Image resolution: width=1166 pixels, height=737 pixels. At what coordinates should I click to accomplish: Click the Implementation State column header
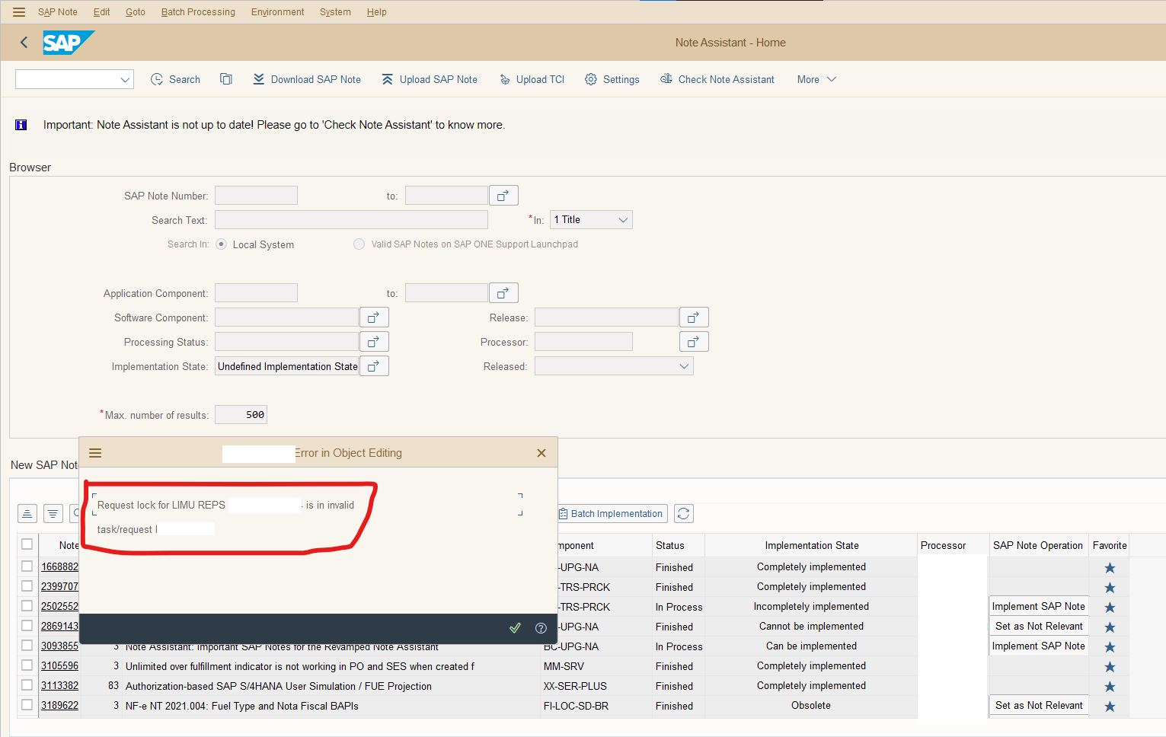[x=811, y=545]
